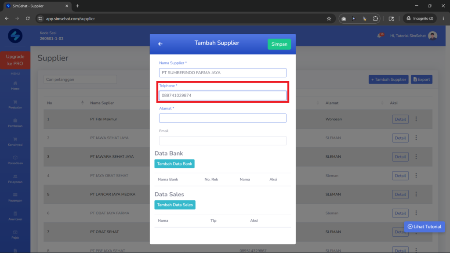Focus the Alamat input field
This screenshot has width=450, height=253.
[223, 118]
